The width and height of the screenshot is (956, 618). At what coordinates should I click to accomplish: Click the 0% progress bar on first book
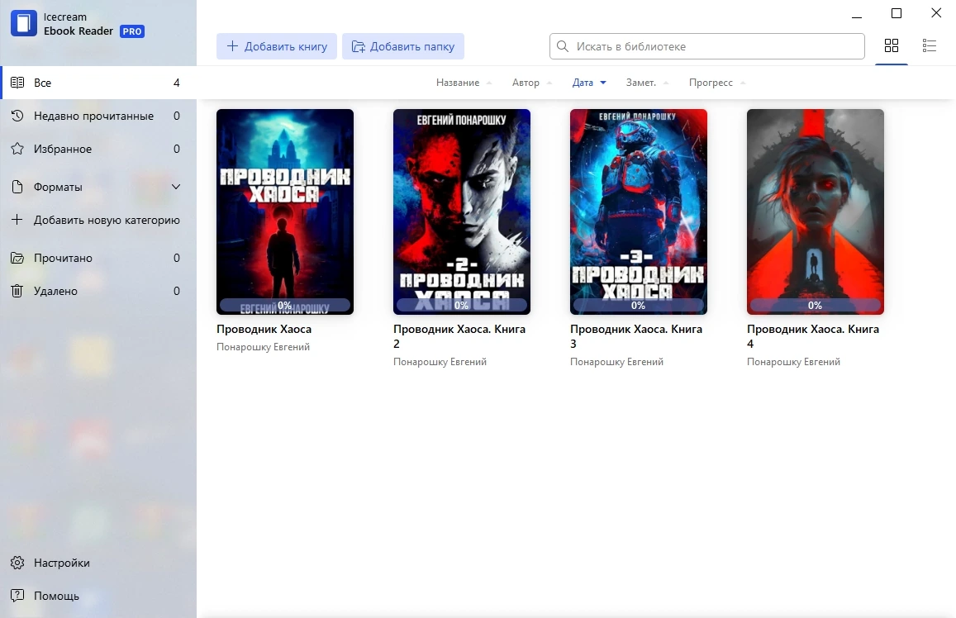285,305
